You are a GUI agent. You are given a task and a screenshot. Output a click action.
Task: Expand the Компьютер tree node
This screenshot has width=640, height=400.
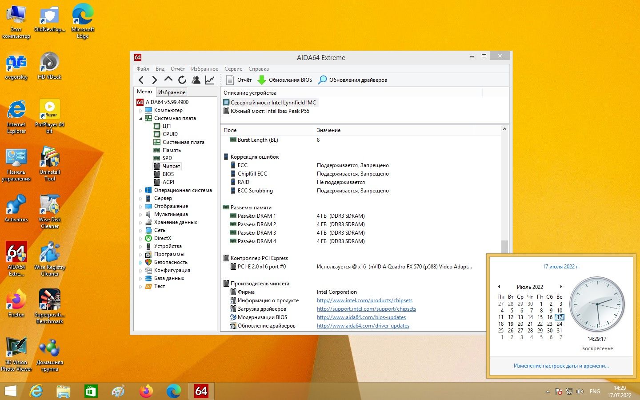click(x=141, y=111)
